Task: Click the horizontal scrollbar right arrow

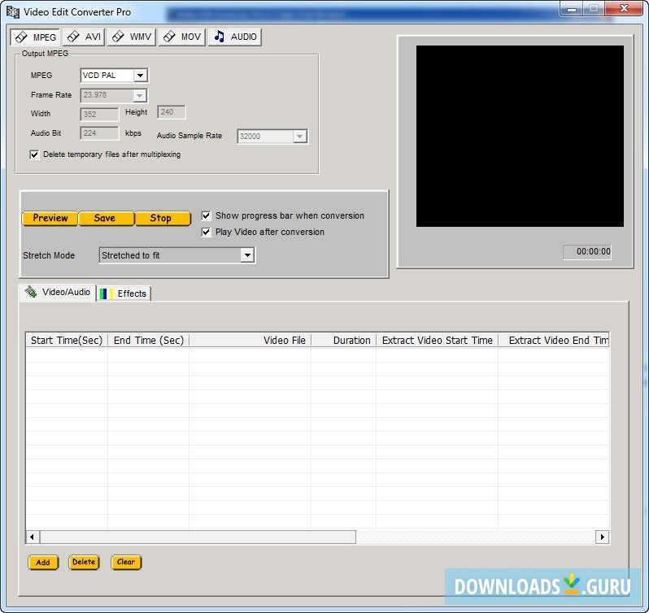Action: tap(602, 537)
